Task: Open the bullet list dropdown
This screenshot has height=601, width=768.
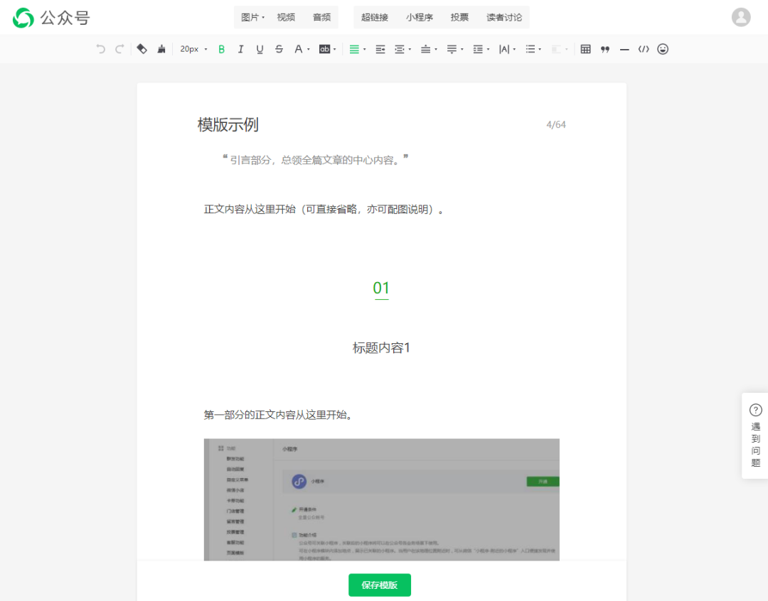Action: click(x=533, y=49)
